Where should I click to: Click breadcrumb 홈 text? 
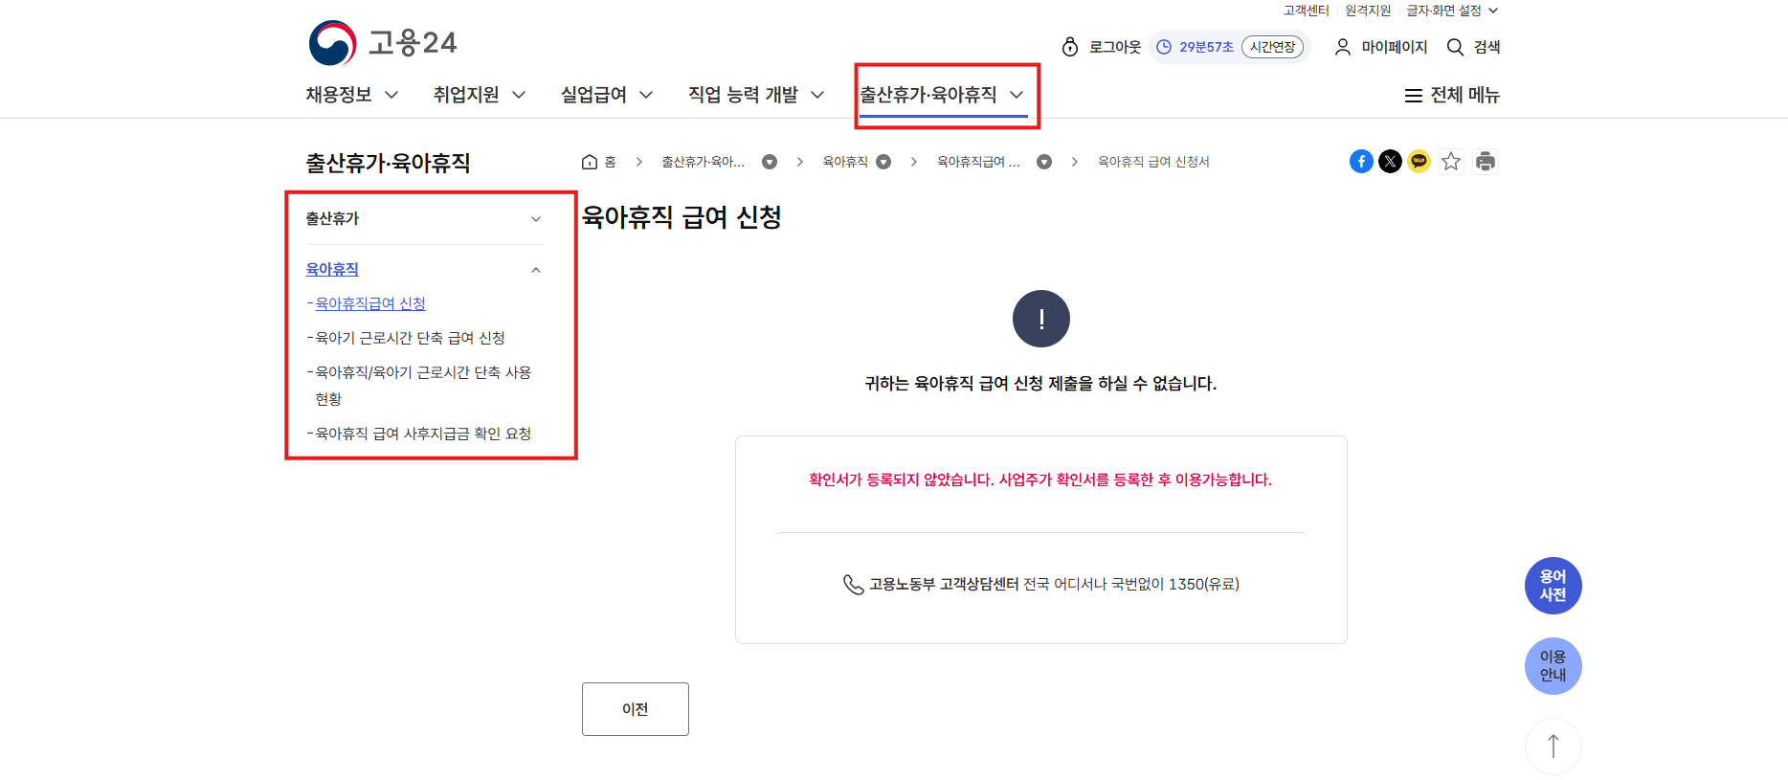click(x=610, y=162)
